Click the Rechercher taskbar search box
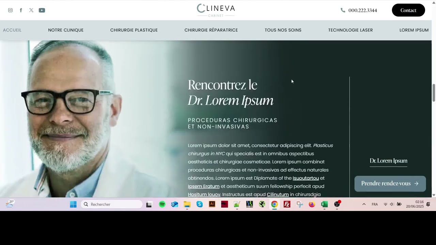Screen dimensions: 436x245 coord(111,204)
